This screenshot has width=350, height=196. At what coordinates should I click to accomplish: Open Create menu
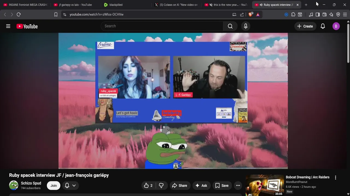click(305, 26)
